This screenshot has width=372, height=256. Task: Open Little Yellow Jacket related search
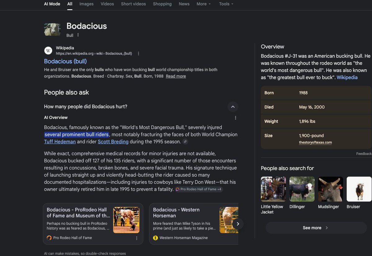tap(273, 195)
